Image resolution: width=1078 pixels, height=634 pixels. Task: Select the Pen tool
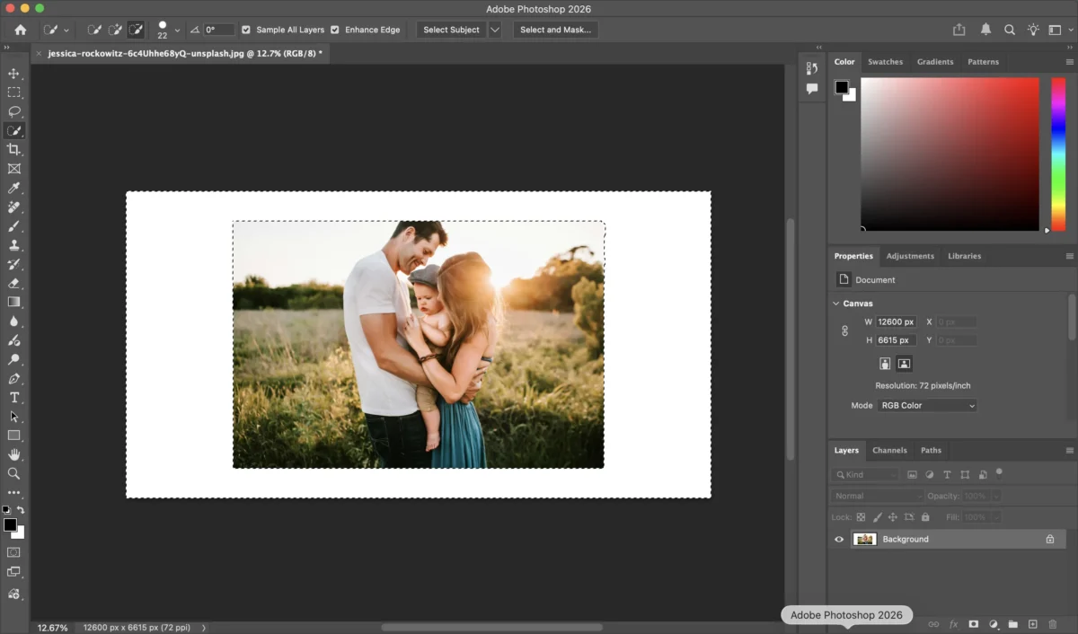(13, 378)
